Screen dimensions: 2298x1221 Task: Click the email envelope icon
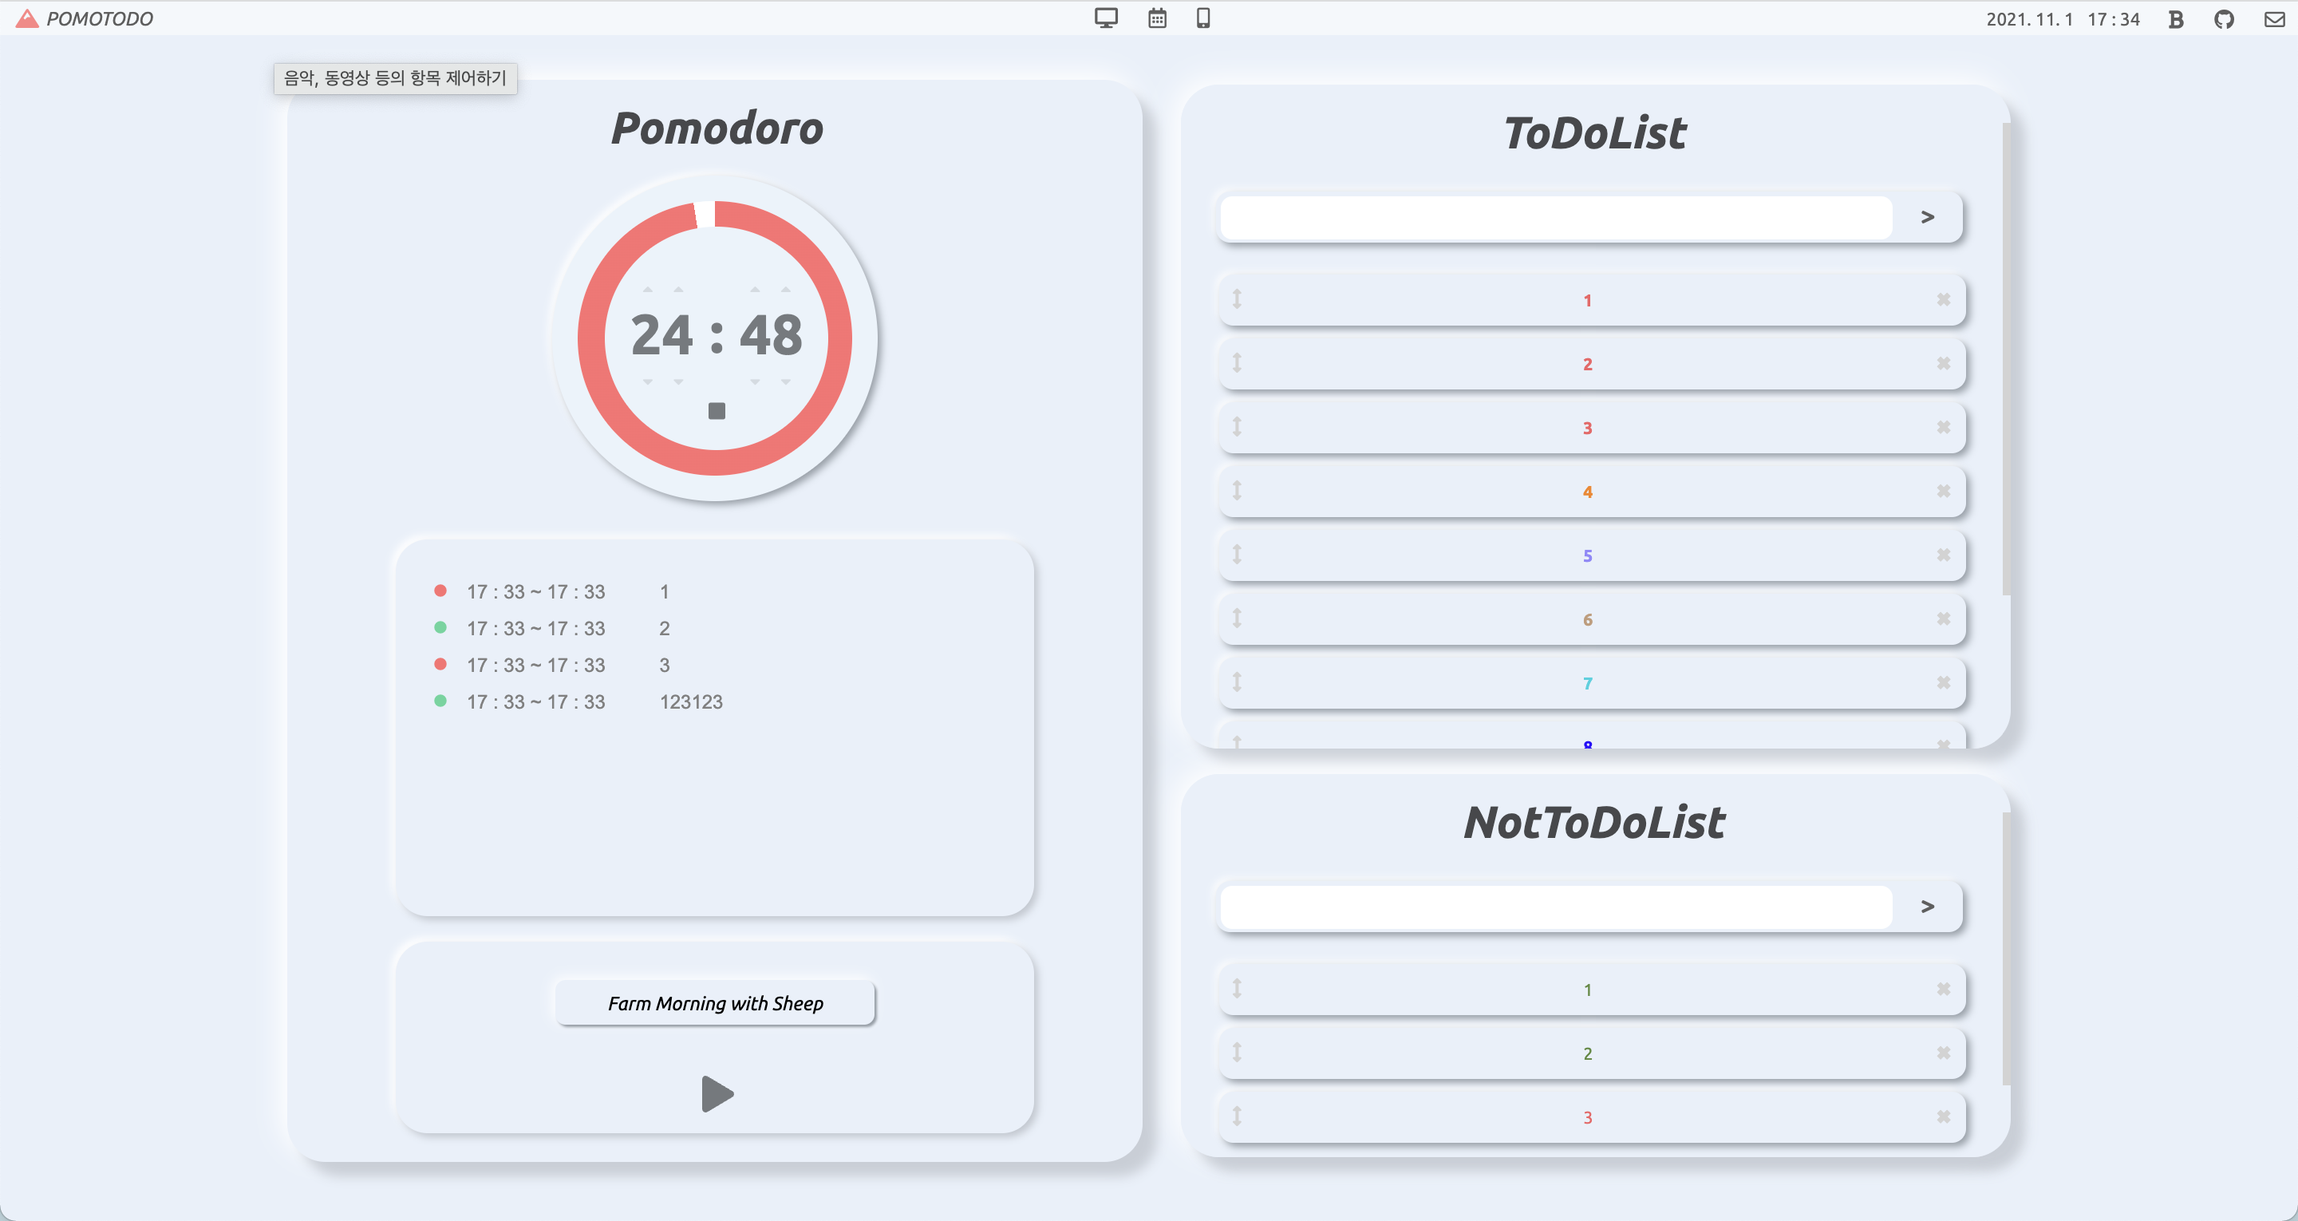(2274, 18)
